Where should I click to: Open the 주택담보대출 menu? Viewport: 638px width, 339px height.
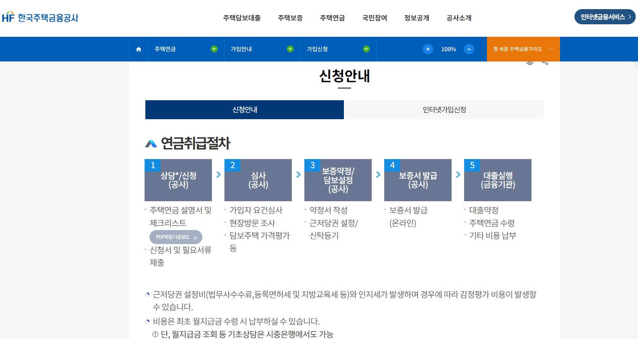[242, 18]
